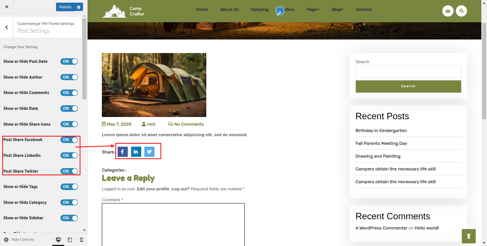
Task: Open the About Us menu item
Action: [x=229, y=9]
